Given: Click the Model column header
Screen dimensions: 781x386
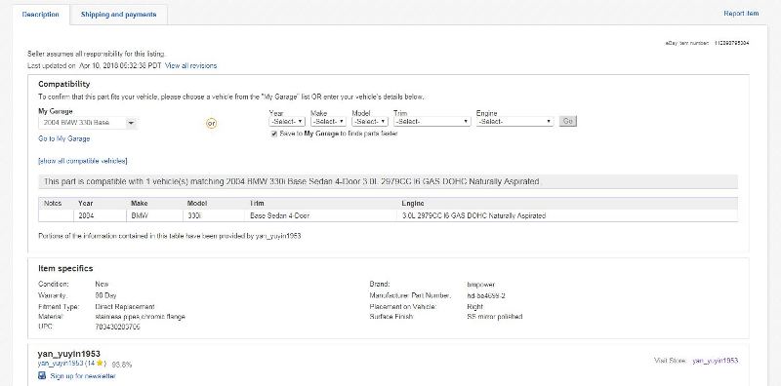Looking at the screenshot, I should (x=197, y=204).
